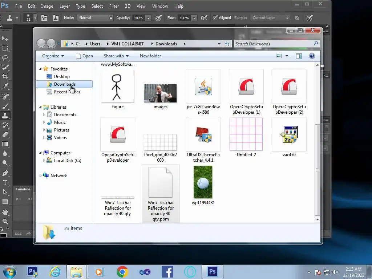
Task: Expand the Network tree node
Action: click(x=40, y=176)
